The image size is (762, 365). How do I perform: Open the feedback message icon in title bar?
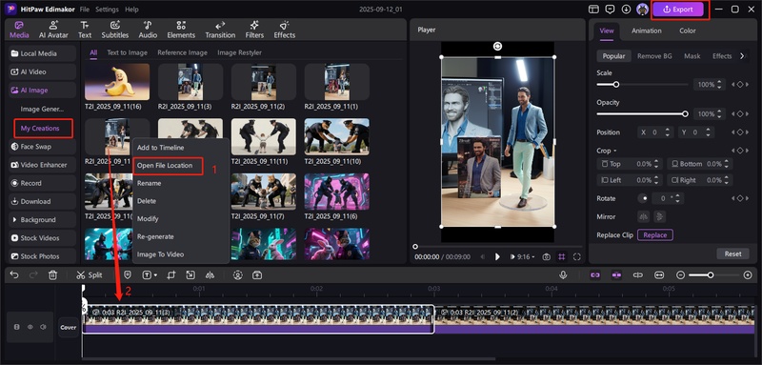tap(610, 10)
